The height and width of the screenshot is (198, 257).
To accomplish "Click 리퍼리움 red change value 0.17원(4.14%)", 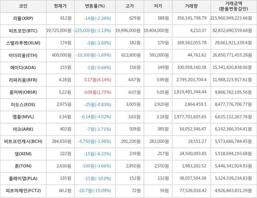I will click(x=98, y=80).
